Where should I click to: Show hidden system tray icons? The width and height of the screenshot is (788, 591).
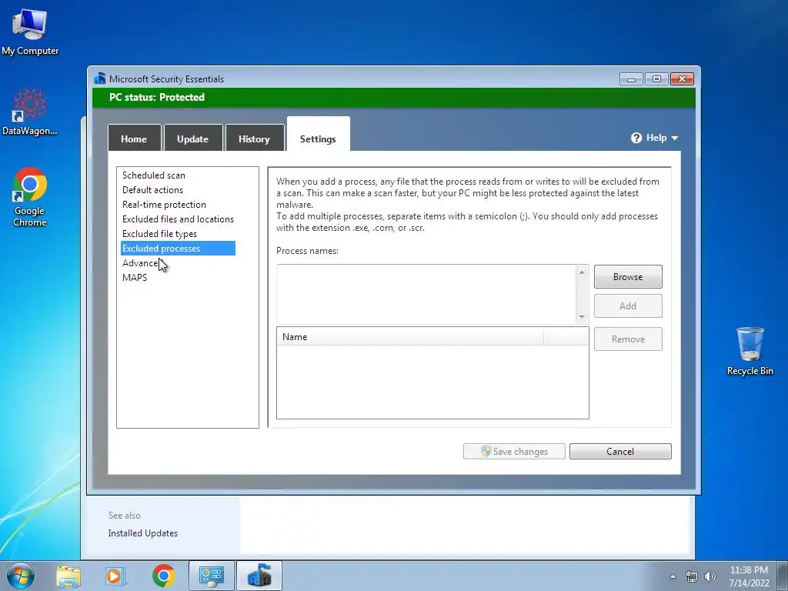[673, 576]
